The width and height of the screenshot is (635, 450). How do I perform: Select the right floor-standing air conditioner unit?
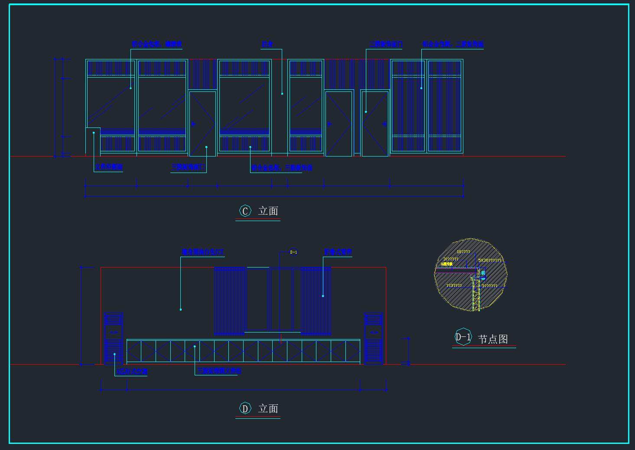pyautogui.click(x=373, y=338)
